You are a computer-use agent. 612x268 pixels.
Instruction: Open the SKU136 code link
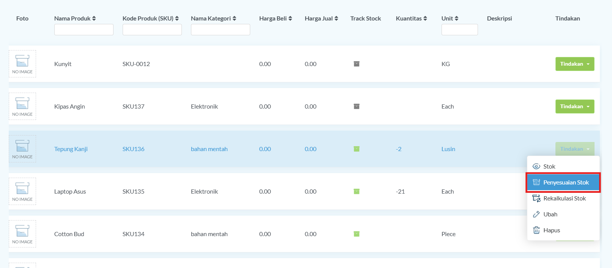coord(134,149)
